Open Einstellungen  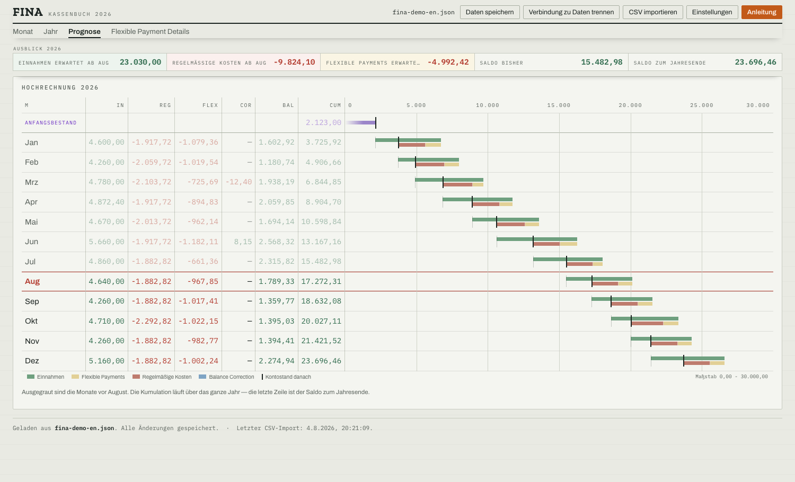tap(712, 12)
